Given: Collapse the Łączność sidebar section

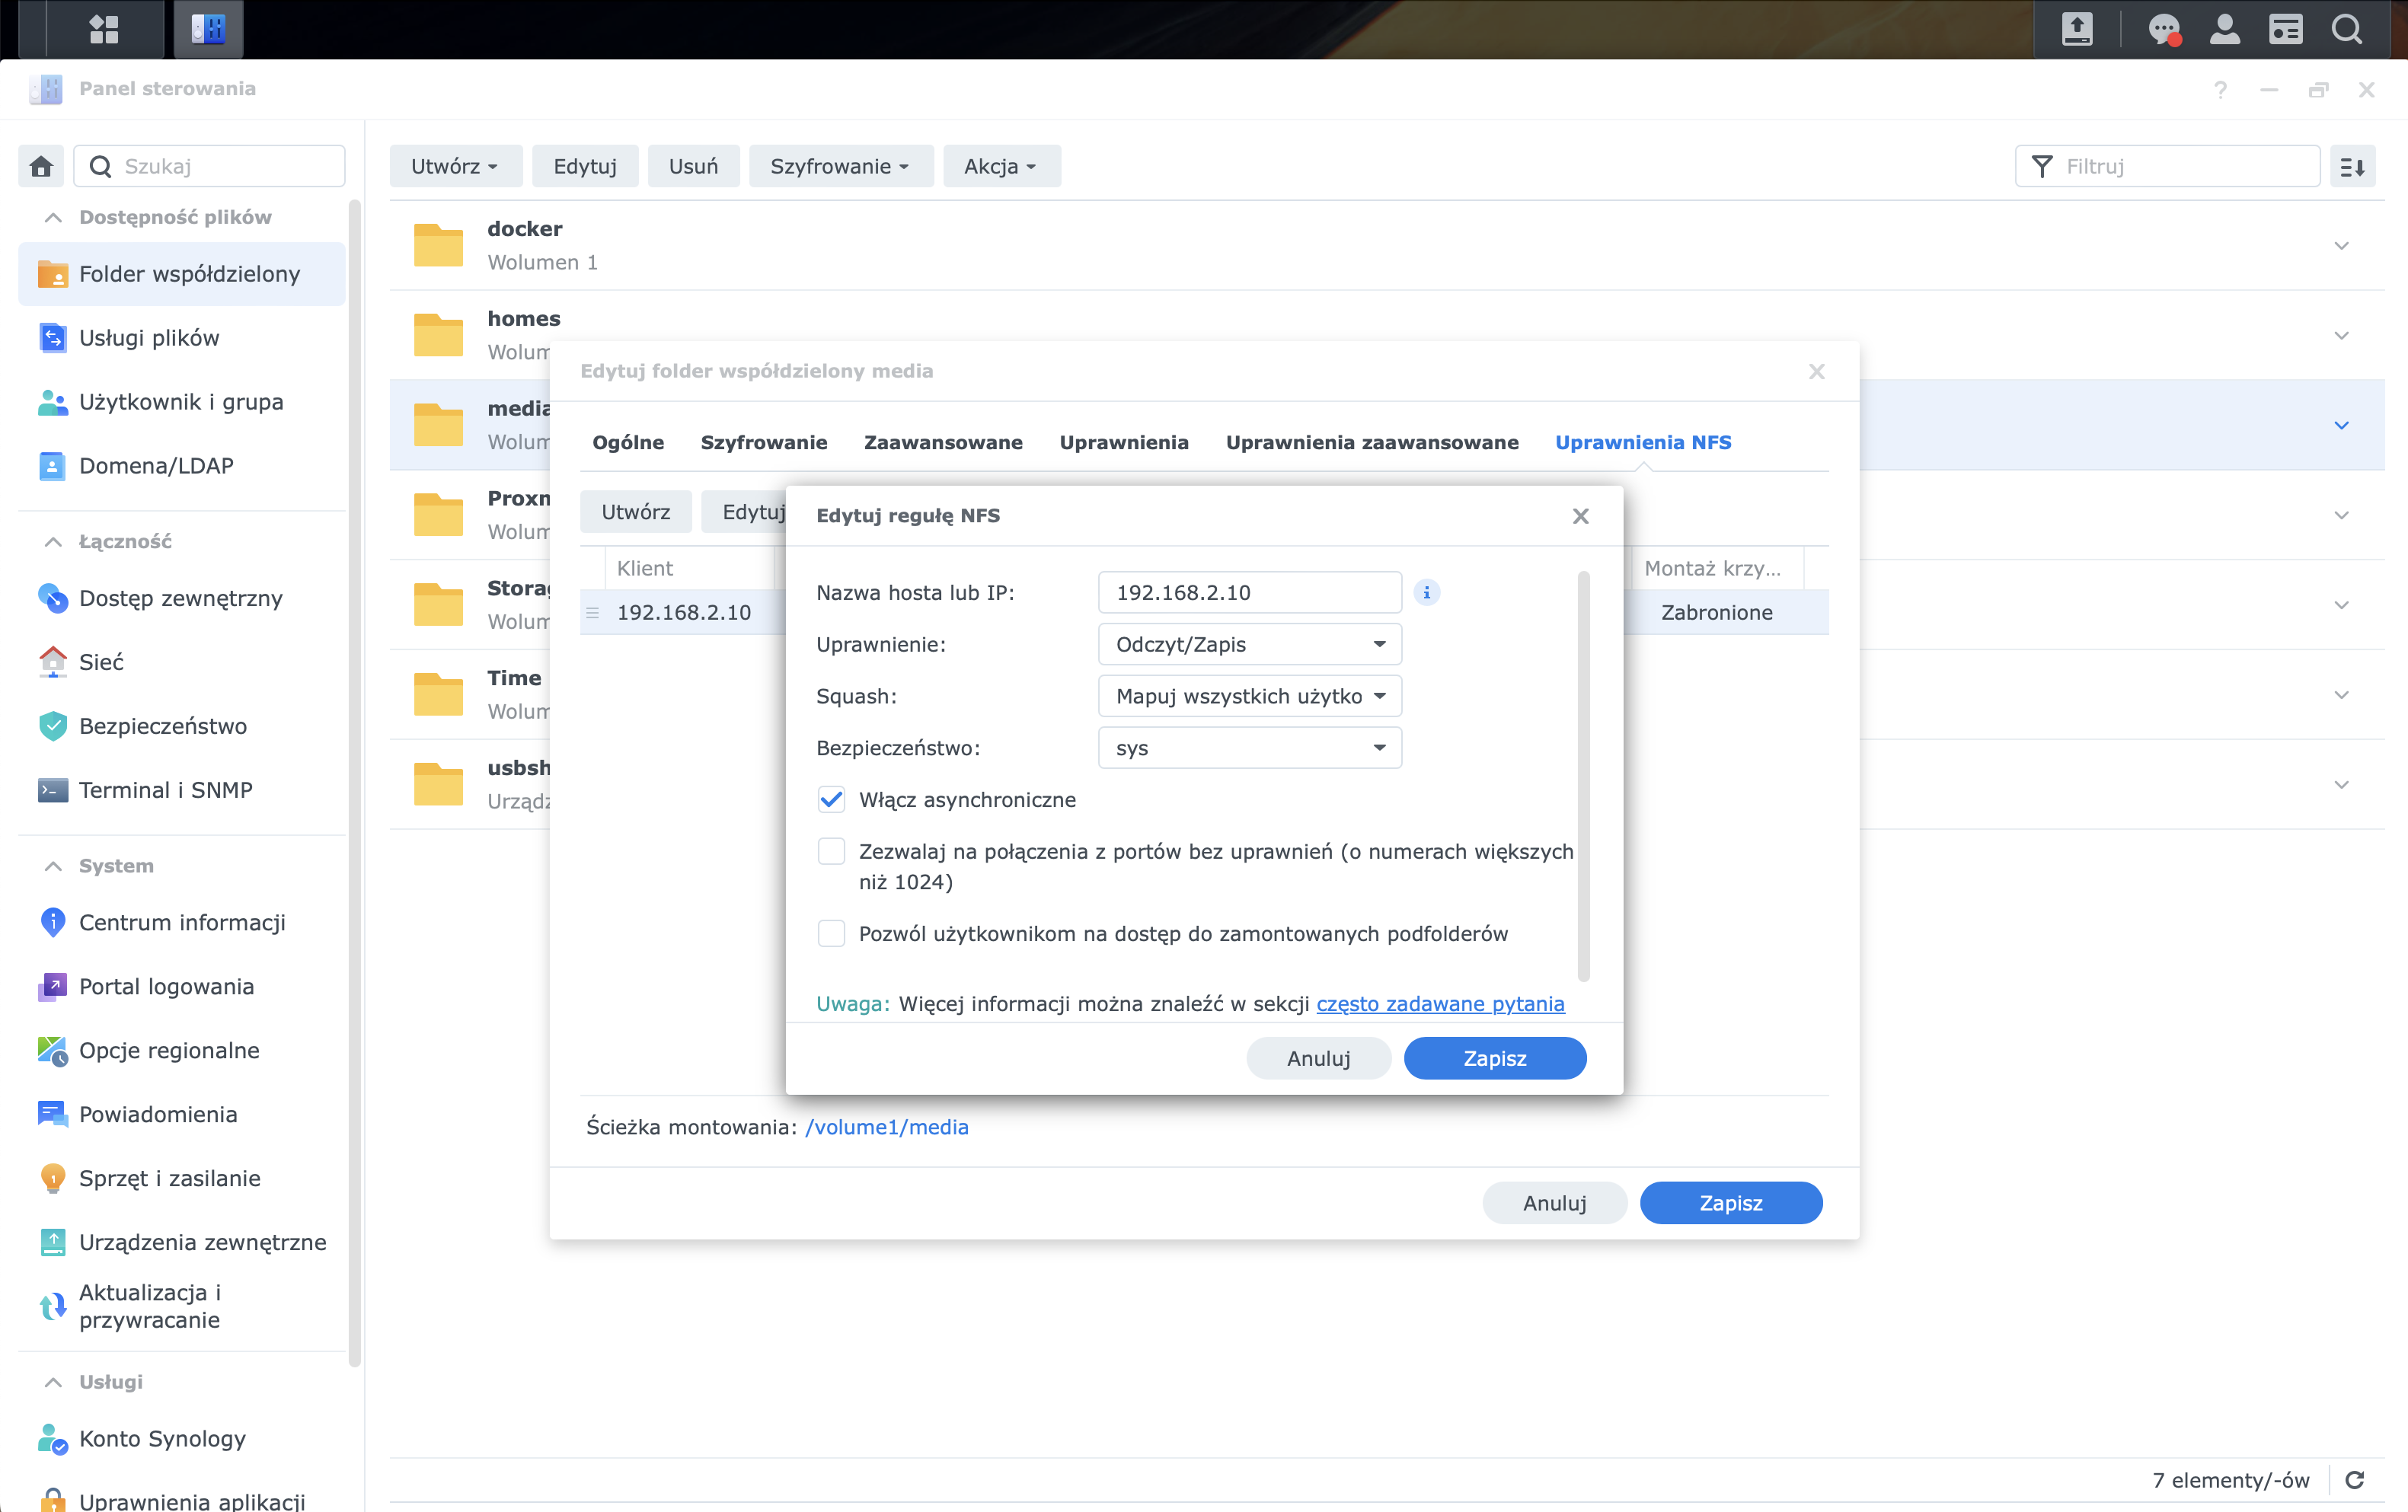Looking at the screenshot, I should pos(53,541).
